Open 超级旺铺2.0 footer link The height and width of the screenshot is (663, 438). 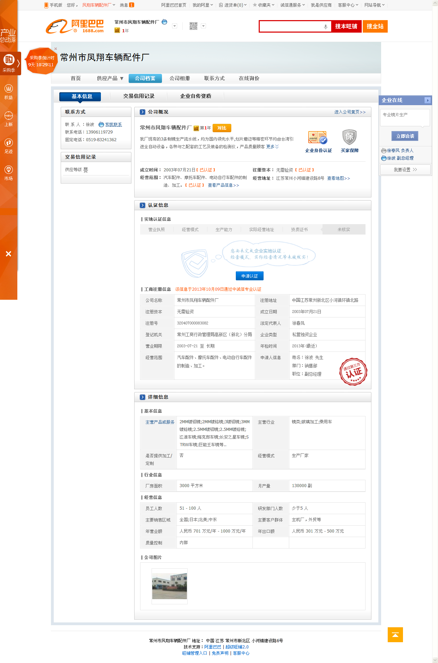(x=237, y=647)
